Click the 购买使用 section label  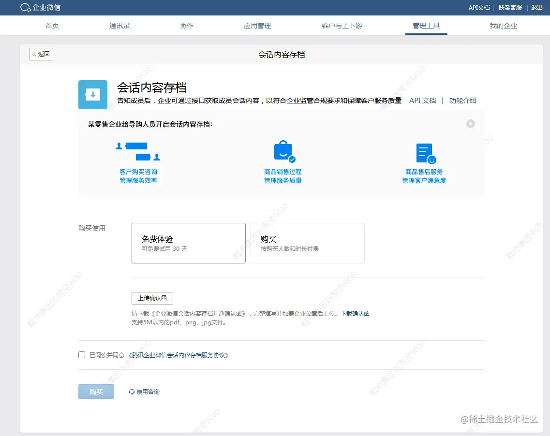[91, 228]
